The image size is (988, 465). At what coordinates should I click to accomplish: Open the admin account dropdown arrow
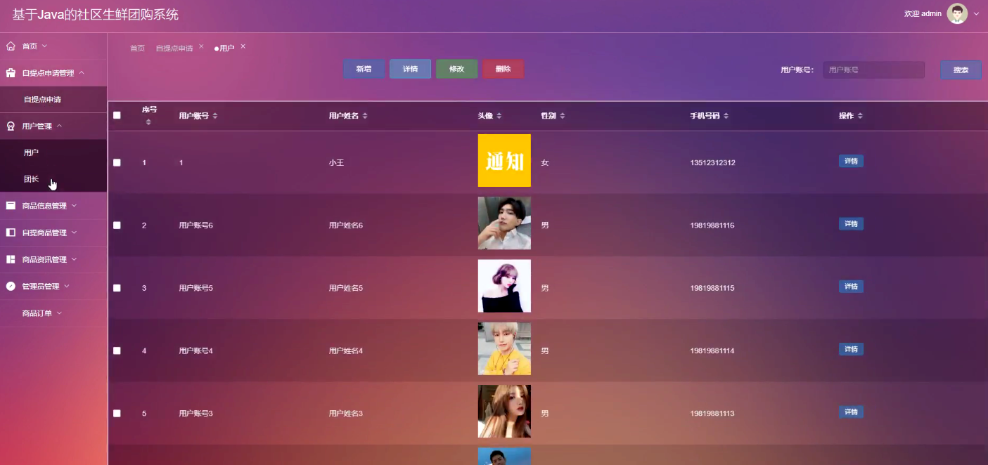click(x=976, y=13)
